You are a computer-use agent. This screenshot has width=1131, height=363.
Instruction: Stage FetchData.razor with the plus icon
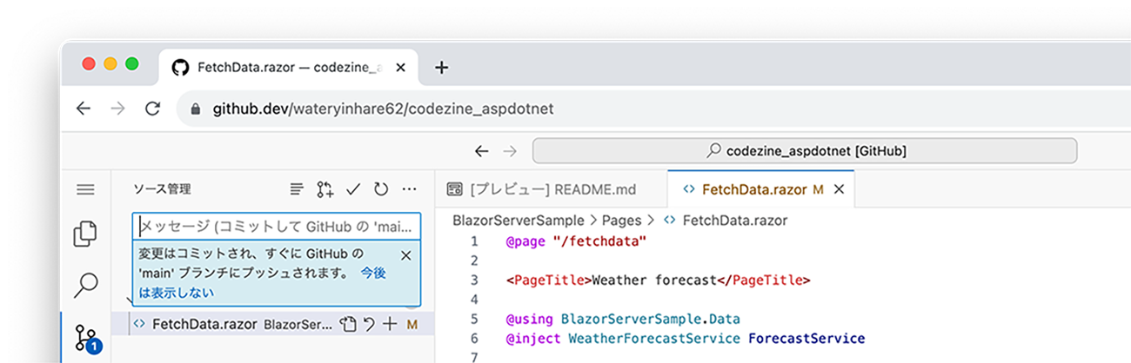pyautogui.click(x=390, y=324)
